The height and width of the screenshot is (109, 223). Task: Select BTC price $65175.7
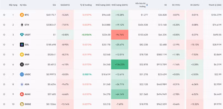51,15
